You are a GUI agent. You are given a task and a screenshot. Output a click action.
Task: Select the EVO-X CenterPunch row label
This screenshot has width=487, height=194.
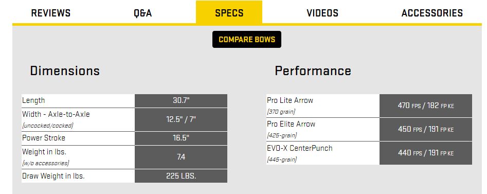point(300,148)
